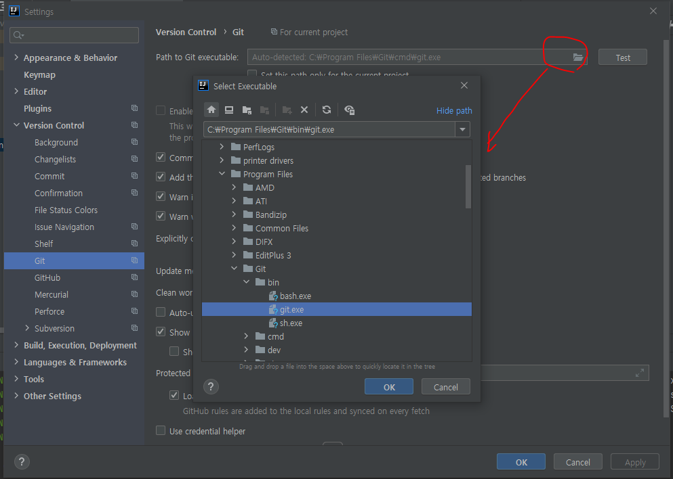Click sh.exe file icon

click(273, 323)
